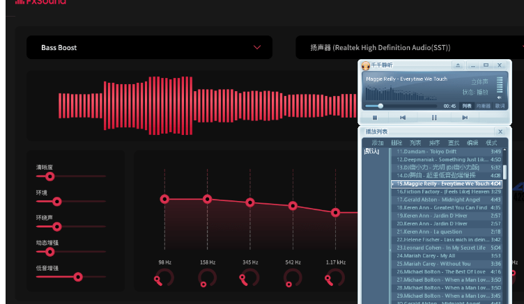
Task: Open the 列表 menu in playlist toolbar
Action: pos(415,143)
